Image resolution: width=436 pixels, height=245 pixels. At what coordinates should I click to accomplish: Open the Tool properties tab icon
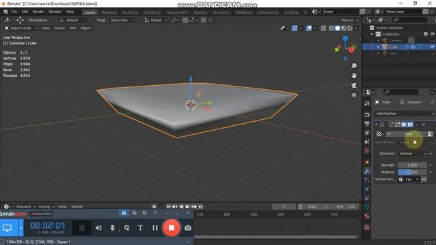(x=367, y=103)
